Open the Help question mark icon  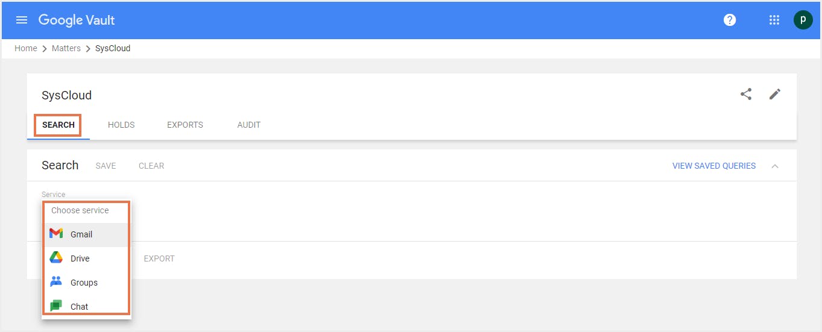tap(730, 20)
